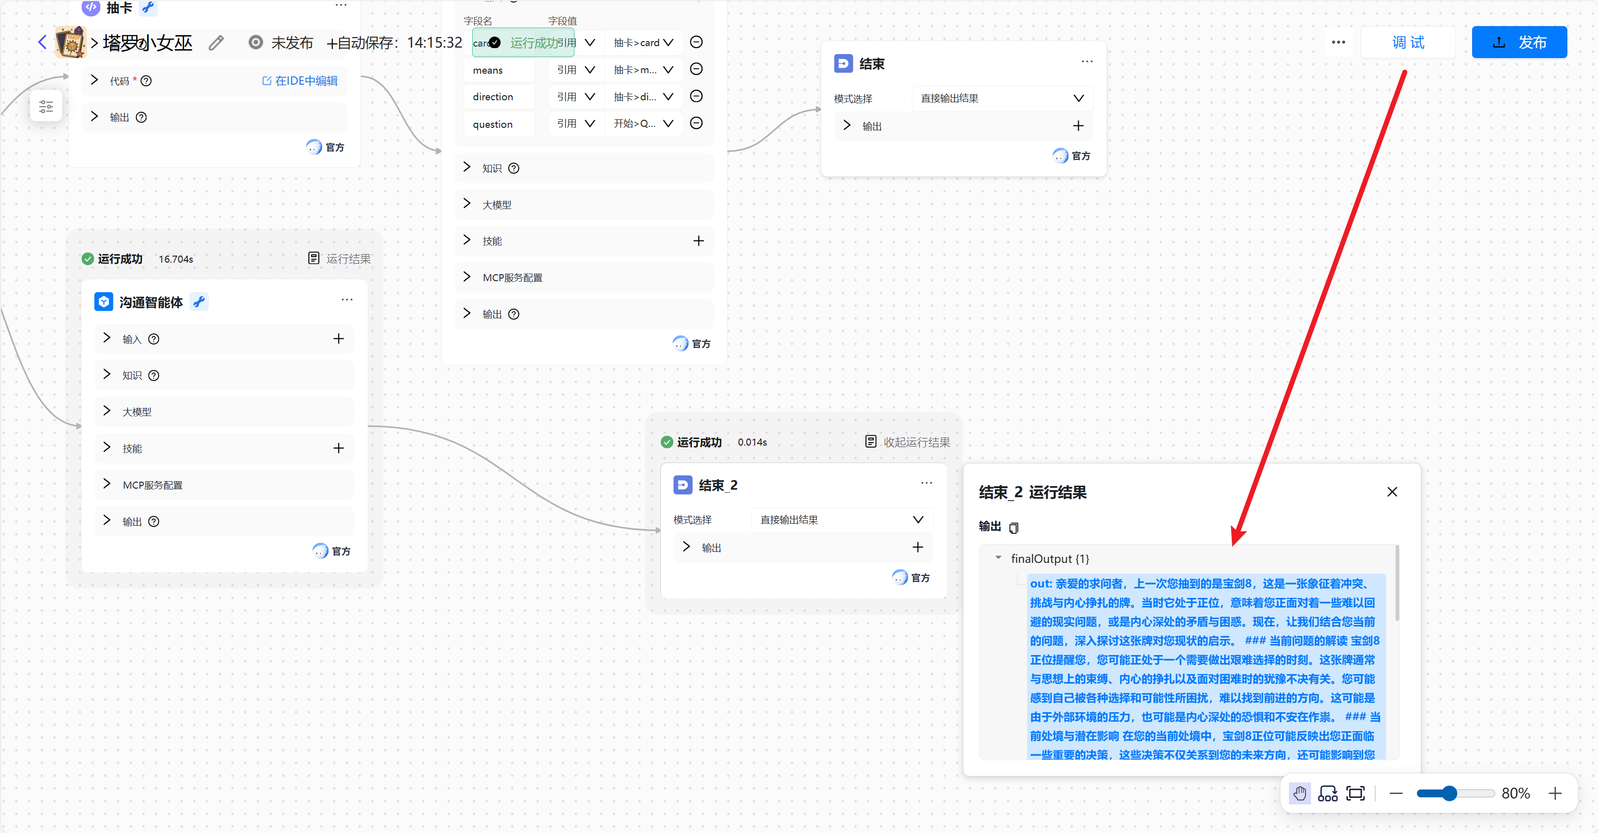This screenshot has height=833, width=1598.
Task: Expand 大模型 section in 沟通智能体
Action: 107,411
